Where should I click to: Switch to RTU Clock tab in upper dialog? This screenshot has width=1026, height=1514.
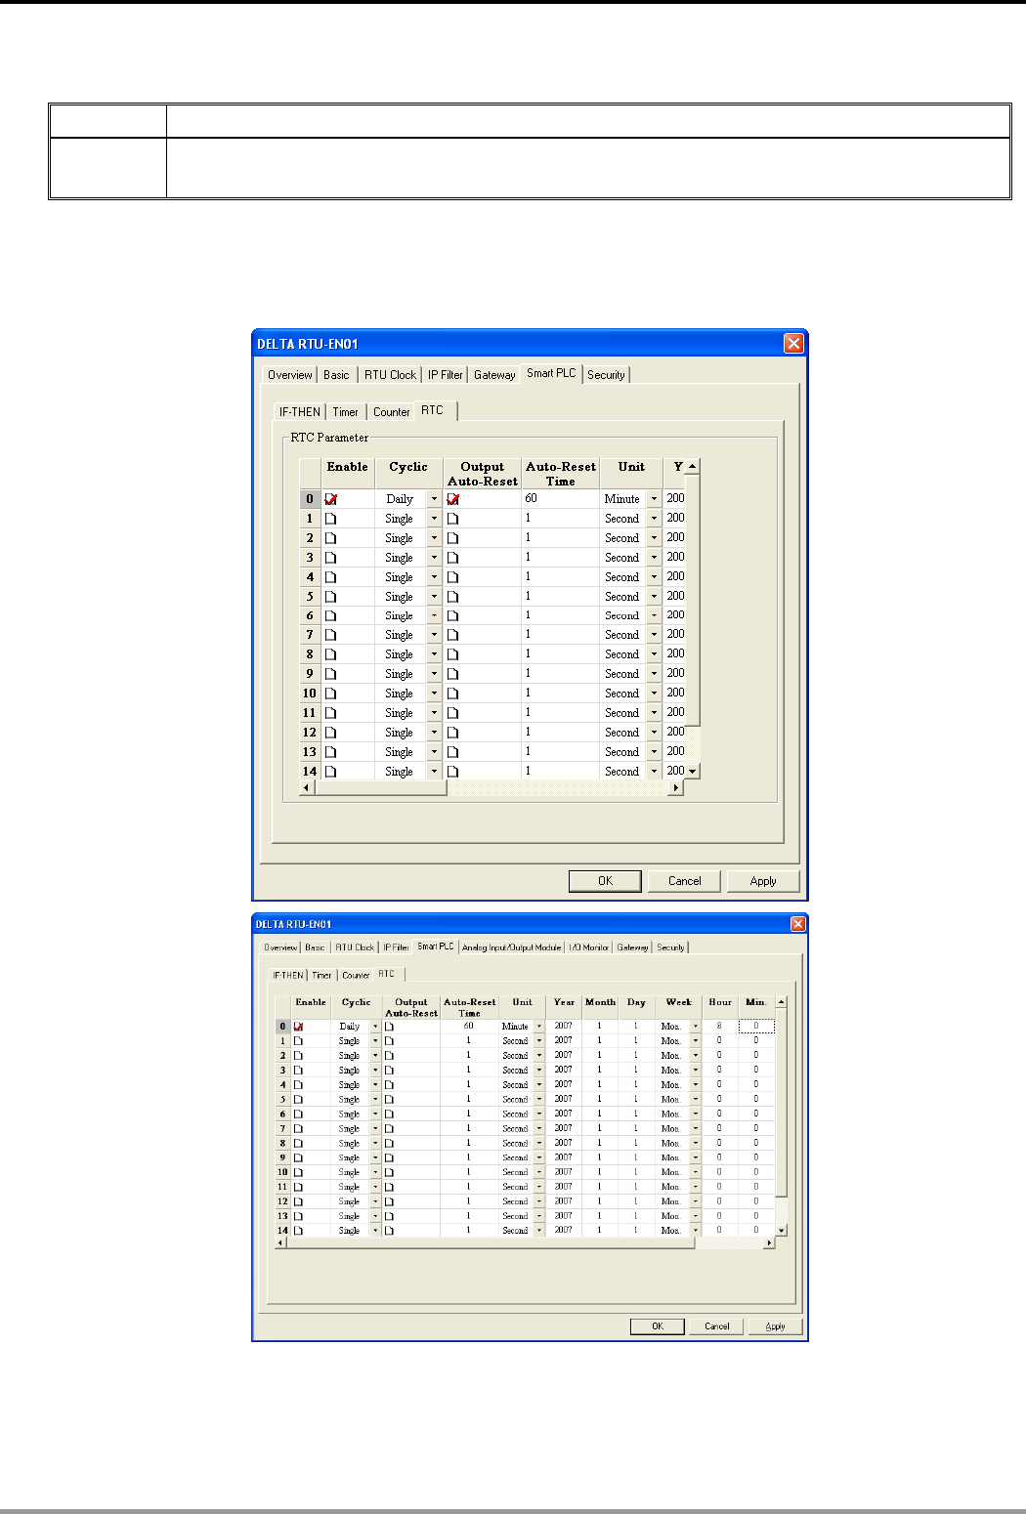click(x=390, y=375)
